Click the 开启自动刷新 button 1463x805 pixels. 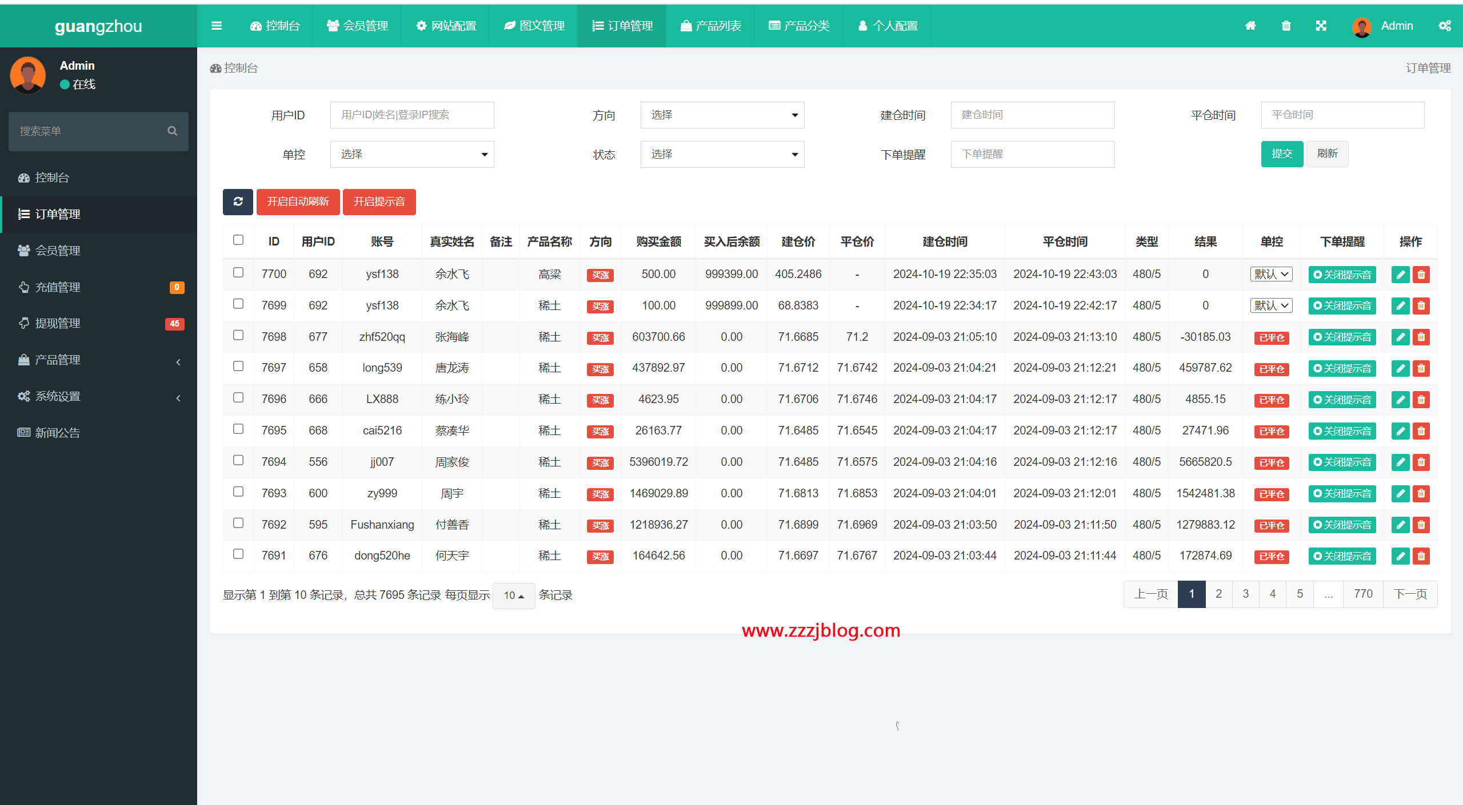tap(298, 202)
